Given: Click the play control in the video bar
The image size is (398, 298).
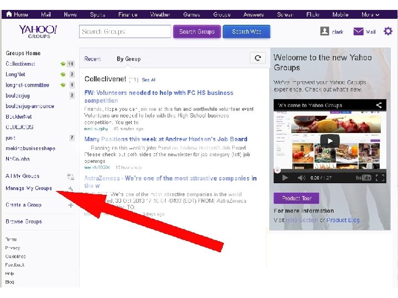Looking at the screenshot, I should point(285,178).
